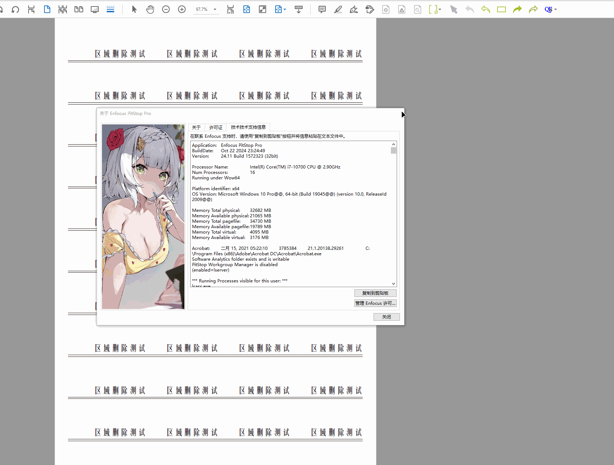Click the edit document stamp icon

pos(370,9)
